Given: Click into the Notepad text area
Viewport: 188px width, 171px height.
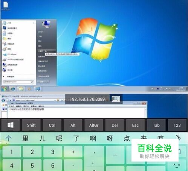Looking at the screenshot, I should [76, 113].
